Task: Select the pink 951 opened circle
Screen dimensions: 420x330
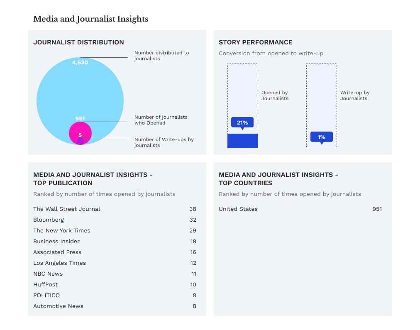Action: click(x=80, y=130)
